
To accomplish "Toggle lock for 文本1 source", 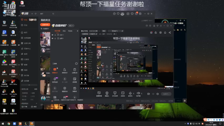I will tap(55, 35).
